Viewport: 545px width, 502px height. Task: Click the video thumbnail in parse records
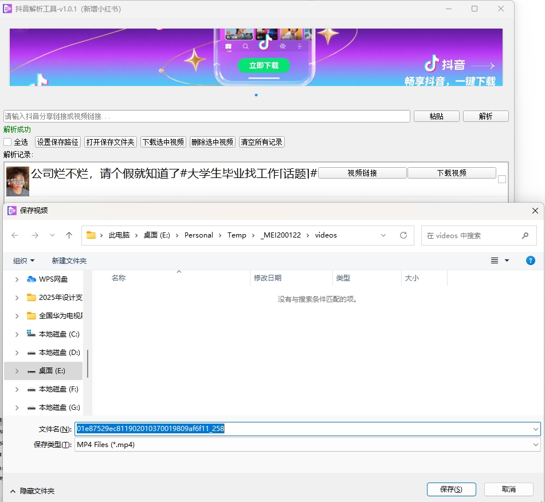click(x=18, y=181)
